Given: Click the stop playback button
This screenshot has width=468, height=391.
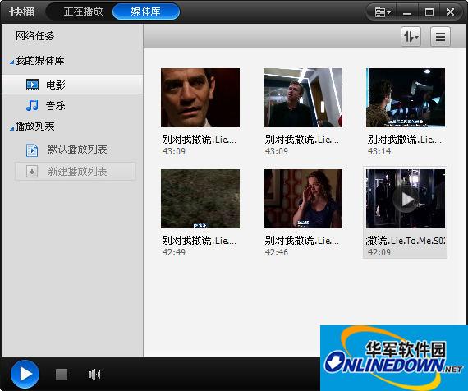Looking at the screenshot, I should (62, 375).
